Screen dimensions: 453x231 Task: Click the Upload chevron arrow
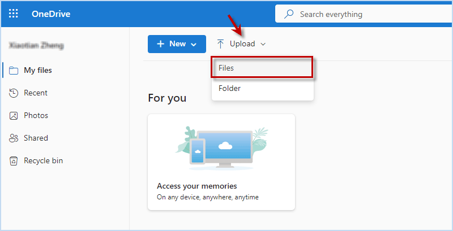(263, 45)
